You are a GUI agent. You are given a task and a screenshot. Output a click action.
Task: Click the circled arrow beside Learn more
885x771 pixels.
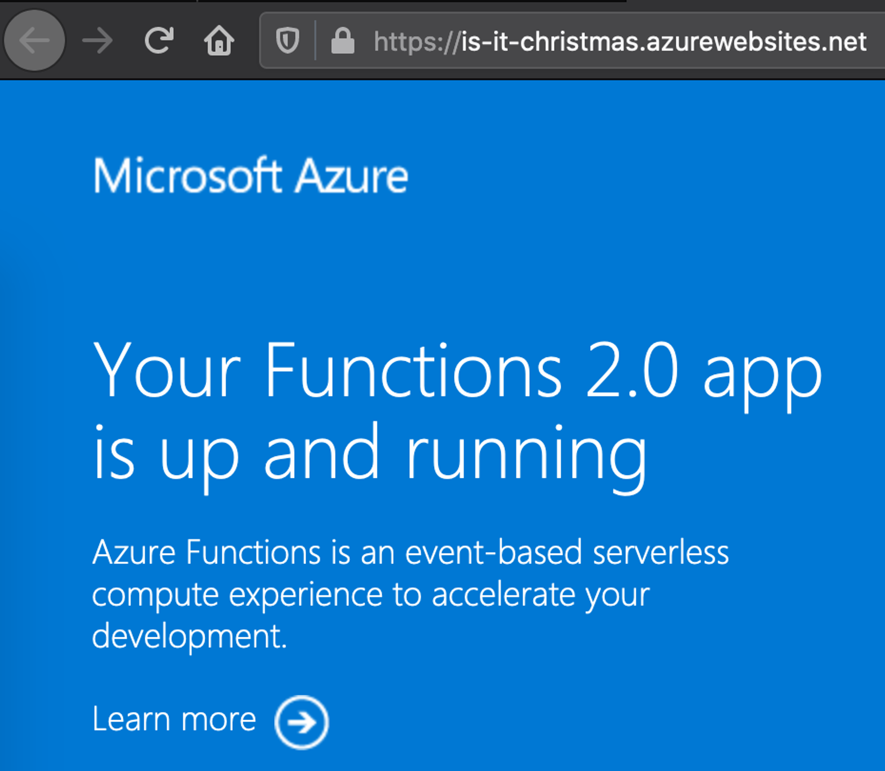pyautogui.click(x=301, y=722)
